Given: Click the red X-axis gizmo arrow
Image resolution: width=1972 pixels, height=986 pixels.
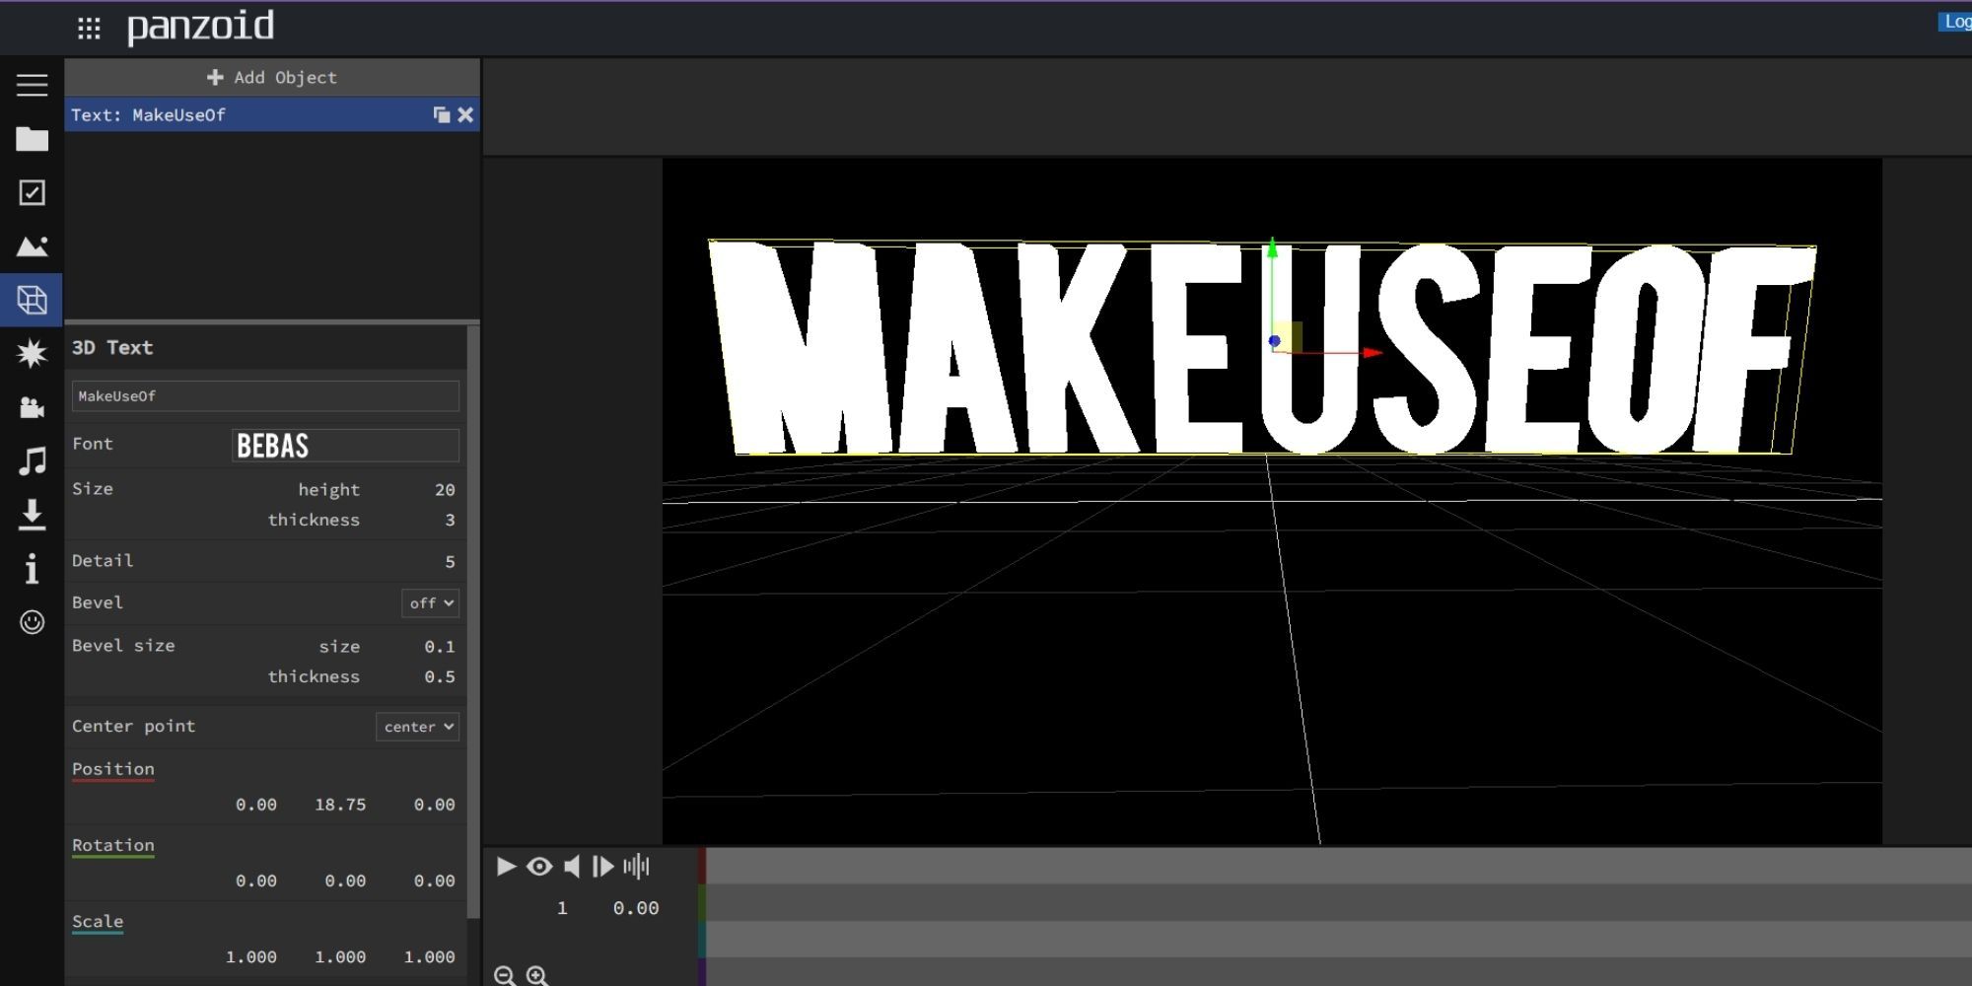Looking at the screenshot, I should (1373, 352).
